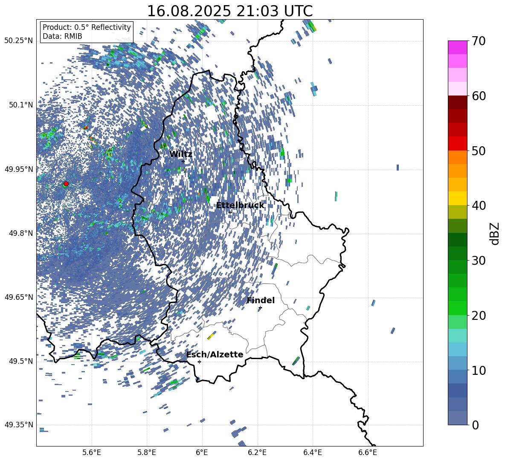Viewport: 505px width, 461px height.
Task: Click the dBZ colorbar axis label
Action: (495, 233)
